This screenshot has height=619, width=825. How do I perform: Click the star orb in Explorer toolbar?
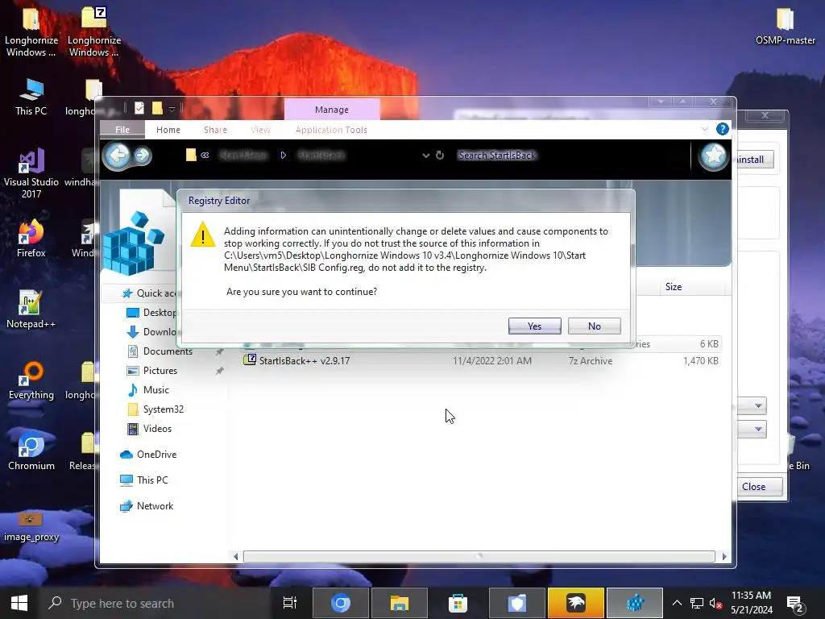[x=714, y=156]
